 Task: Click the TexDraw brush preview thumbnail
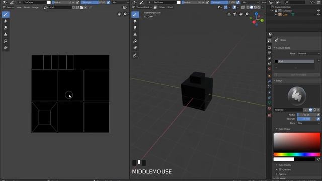(297, 96)
